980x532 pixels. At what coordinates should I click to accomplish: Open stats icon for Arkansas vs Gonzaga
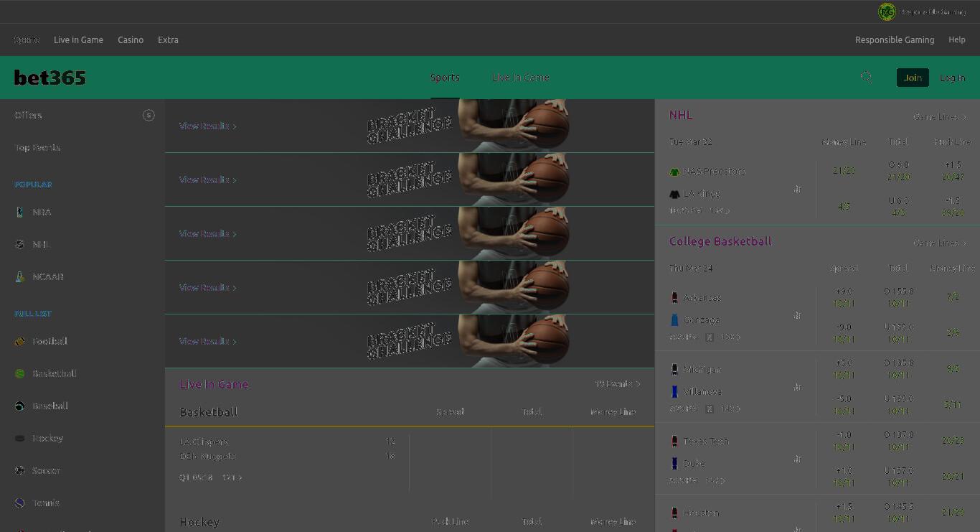797,315
